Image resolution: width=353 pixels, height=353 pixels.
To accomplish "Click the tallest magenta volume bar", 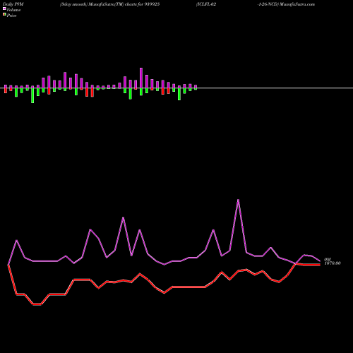I will [x=141, y=78].
